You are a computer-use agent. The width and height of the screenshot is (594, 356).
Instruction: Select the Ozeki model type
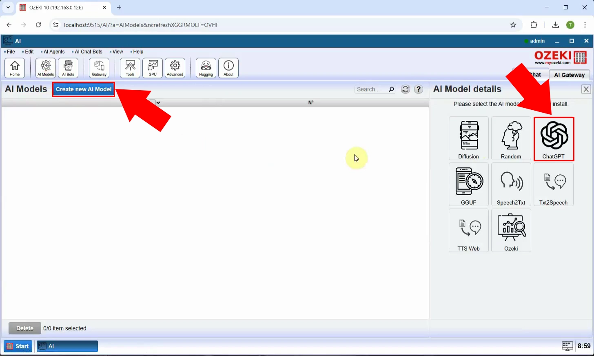click(511, 231)
